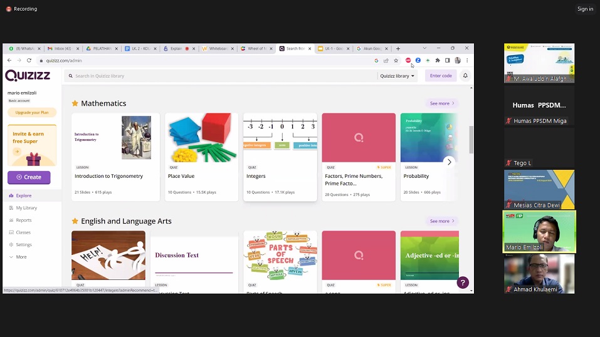Open the help question mark button
Viewport: 600px width, 337px height.
pyautogui.click(x=463, y=283)
